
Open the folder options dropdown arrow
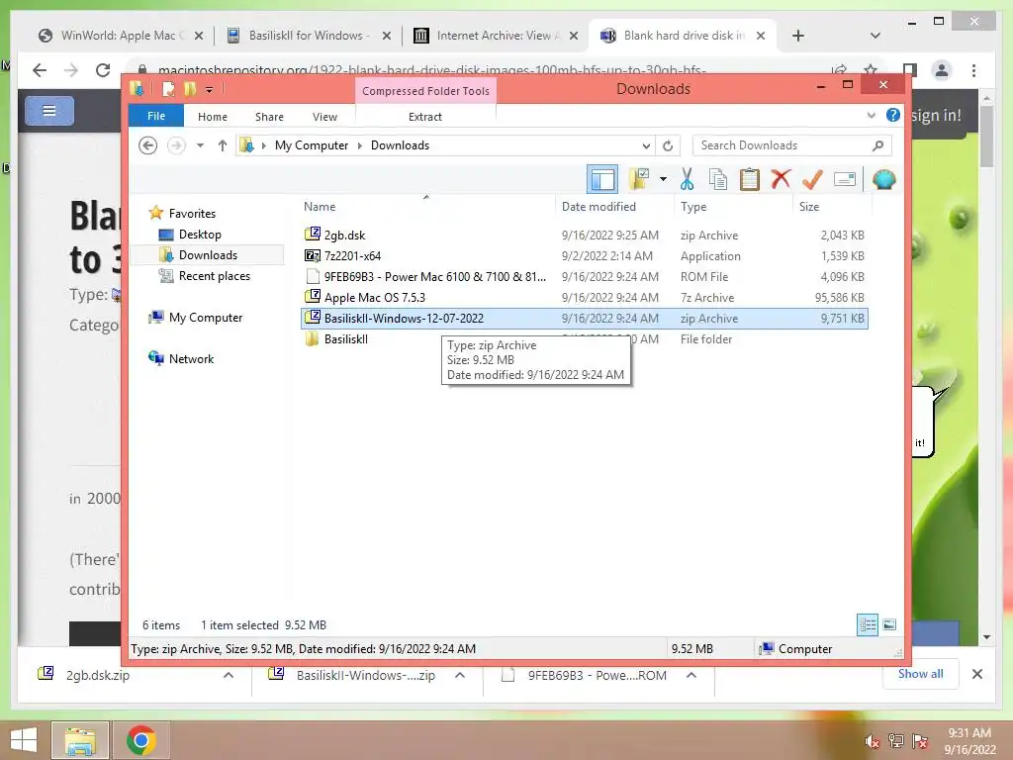663,179
